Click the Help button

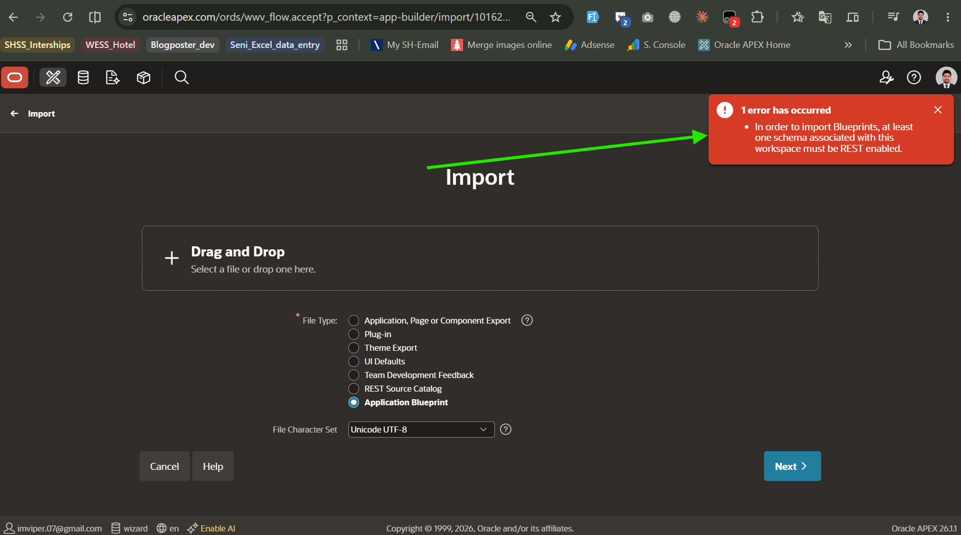213,466
